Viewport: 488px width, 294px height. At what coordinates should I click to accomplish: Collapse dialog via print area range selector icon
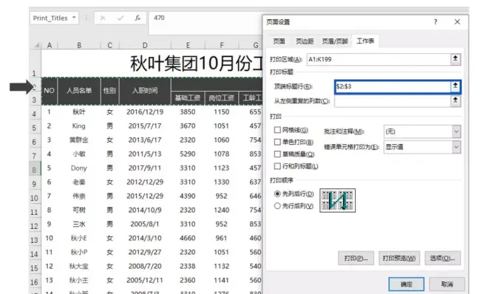(455, 59)
